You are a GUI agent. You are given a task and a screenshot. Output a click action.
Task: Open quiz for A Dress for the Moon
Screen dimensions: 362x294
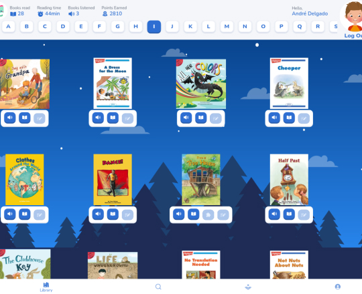click(x=127, y=118)
